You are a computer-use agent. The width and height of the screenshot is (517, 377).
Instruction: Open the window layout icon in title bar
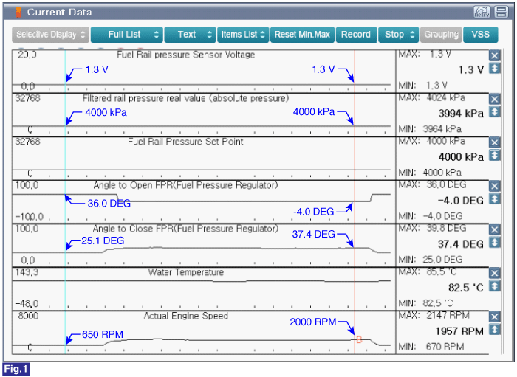coord(501,13)
